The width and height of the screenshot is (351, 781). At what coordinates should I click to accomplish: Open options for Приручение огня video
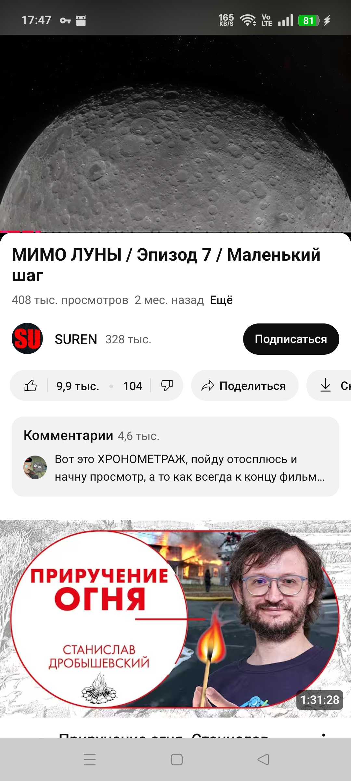pyautogui.click(x=323, y=735)
